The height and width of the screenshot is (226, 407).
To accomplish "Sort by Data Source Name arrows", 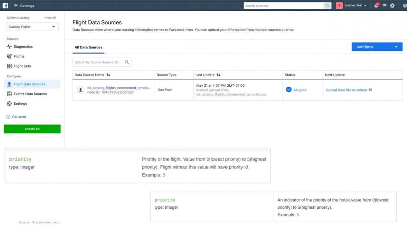I will tap(108, 75).
